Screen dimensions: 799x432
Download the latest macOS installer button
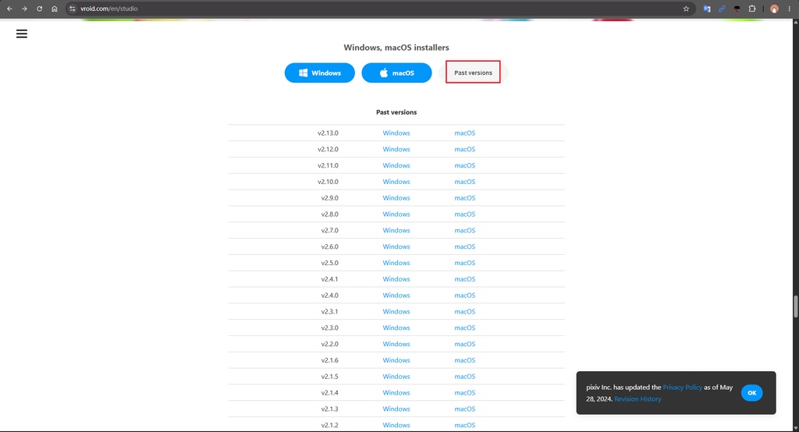click(396, 73)
